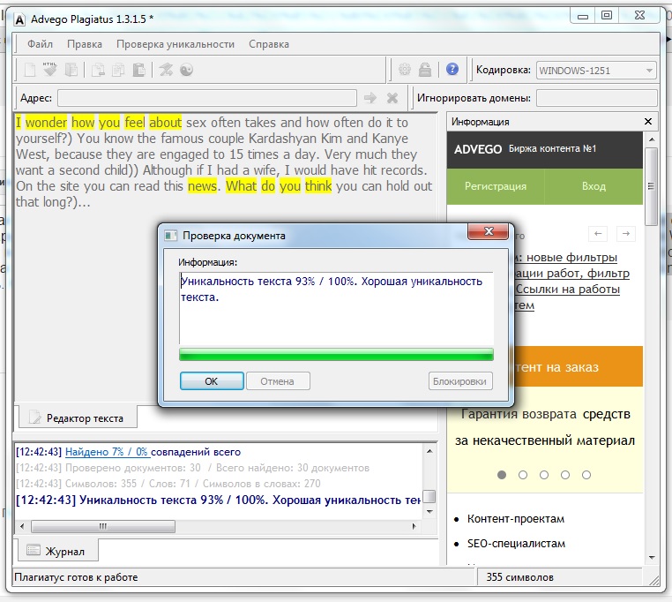Select the fifth carousel dot
672x602 pixels.
[x=586, y=475]
